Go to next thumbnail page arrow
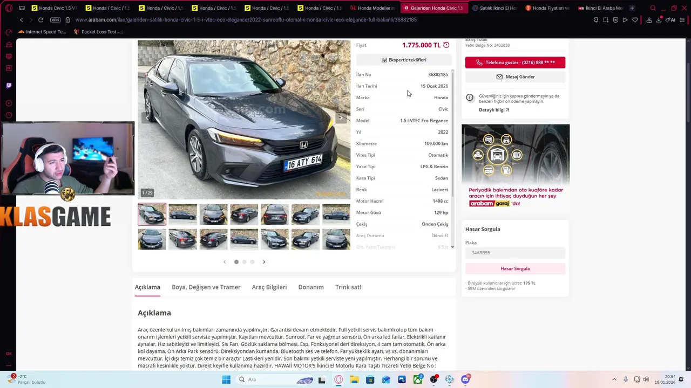 pyautogui.click(x=264, y=262)
